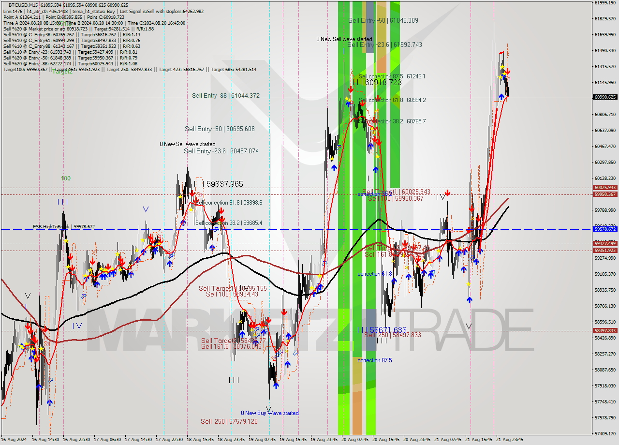Click current price tag 60990.625 on axis
Viewport: 619px width, 445px height.
[x=604, y=97]
